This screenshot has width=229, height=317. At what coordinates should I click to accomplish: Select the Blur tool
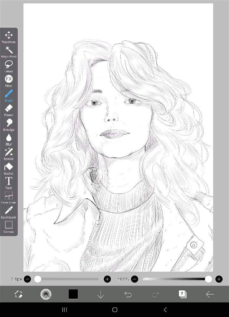[x=9, y=140]
